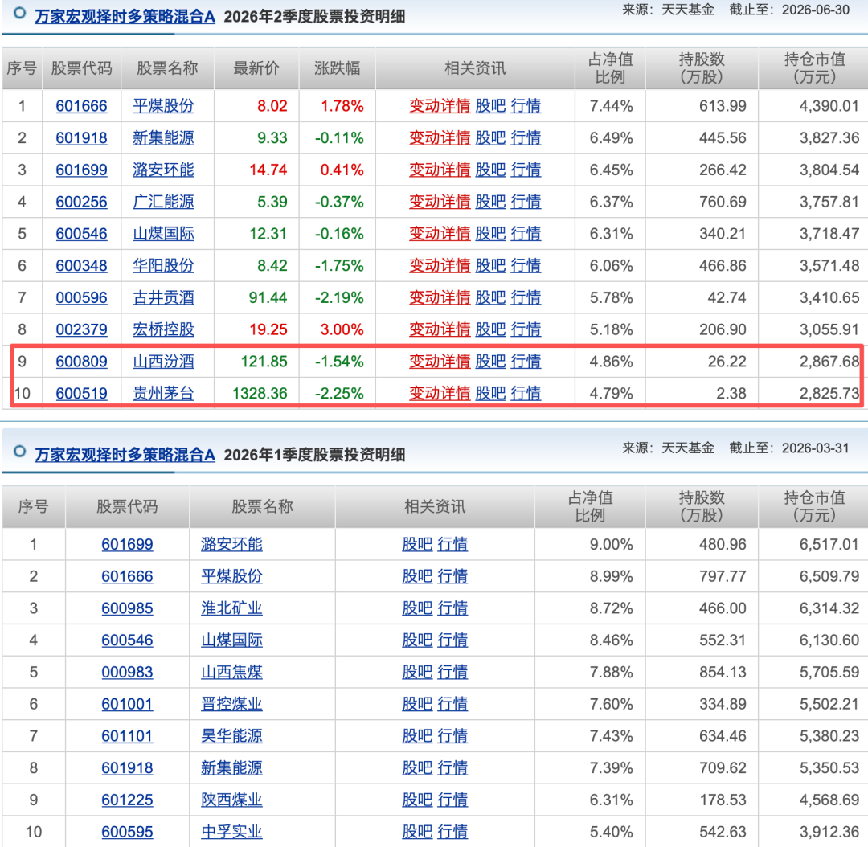Open the 万家宏观择时多策略混合A link in Q2 header
The width and height of the screenshot is (868, 847).
click(x=125, y=17)
